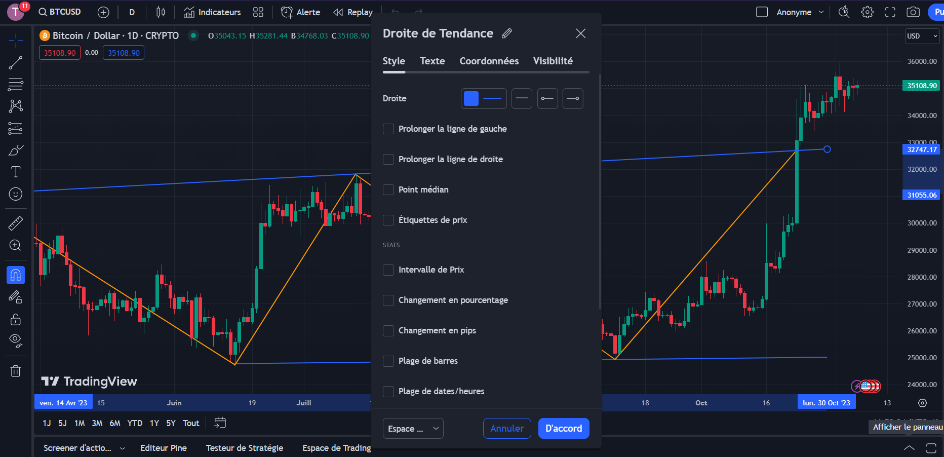The height and width of the screenshot is (457, 944).
Task: Open the Espace spacing dropdown in the dialog
Action: 413,428
